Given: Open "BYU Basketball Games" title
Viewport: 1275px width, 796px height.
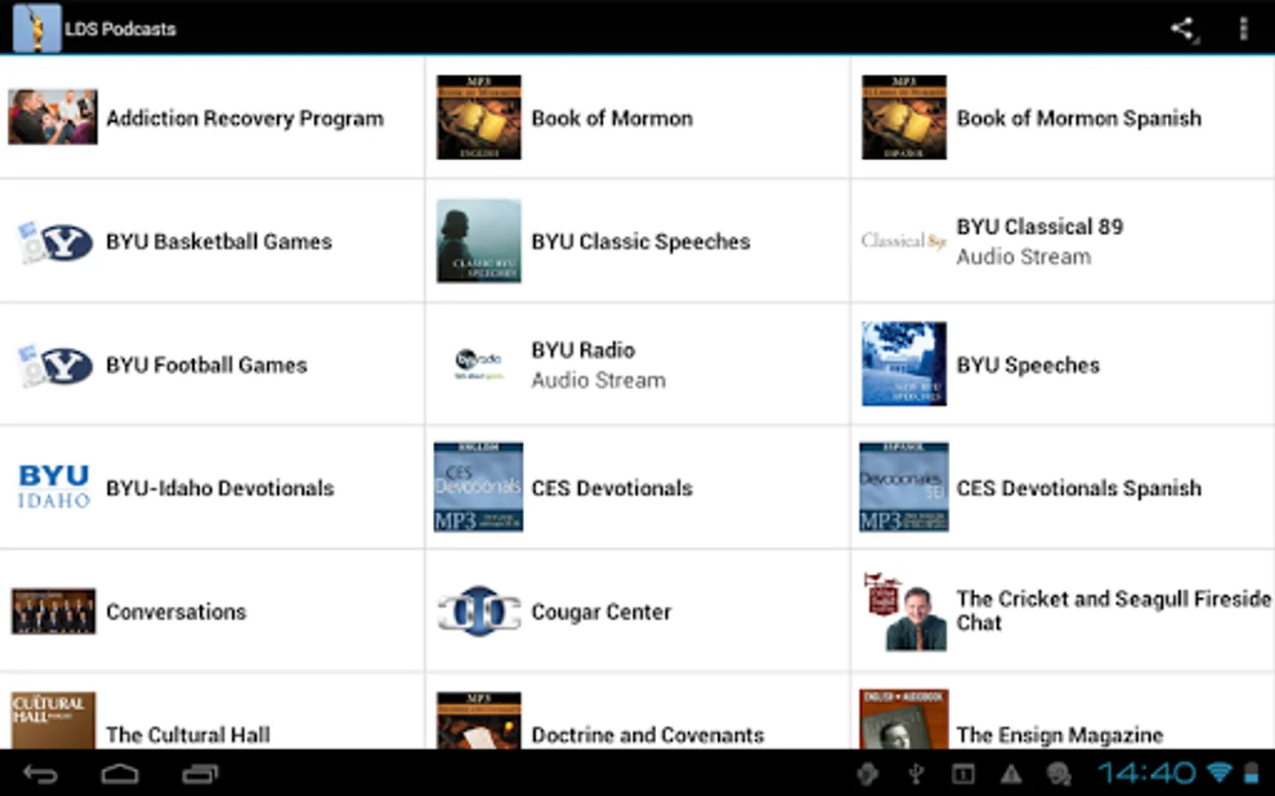Looking at the screenshot, I should [x=219, y=241].
